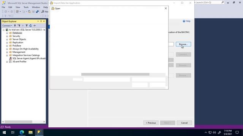The height and width of the screenshot is (136, 243).
Task: Click the Navigate Backward toolbar icon
Action: coord(6,12)
